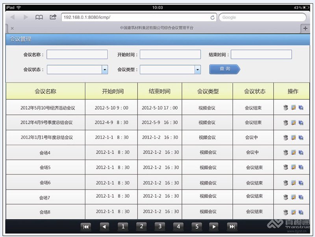Open Safari bookmarks book icon

39,17
